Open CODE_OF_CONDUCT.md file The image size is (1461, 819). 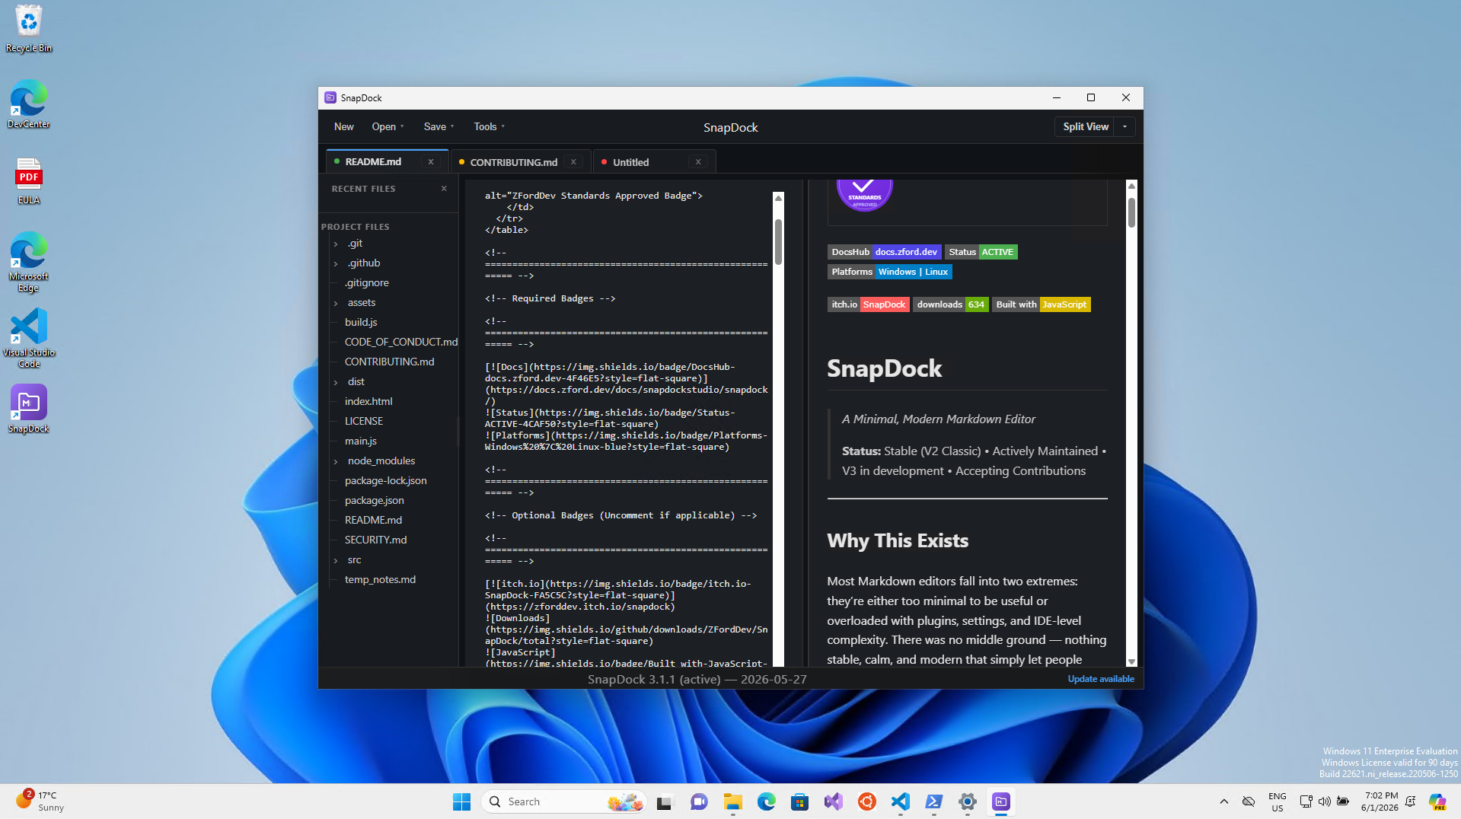401,342
